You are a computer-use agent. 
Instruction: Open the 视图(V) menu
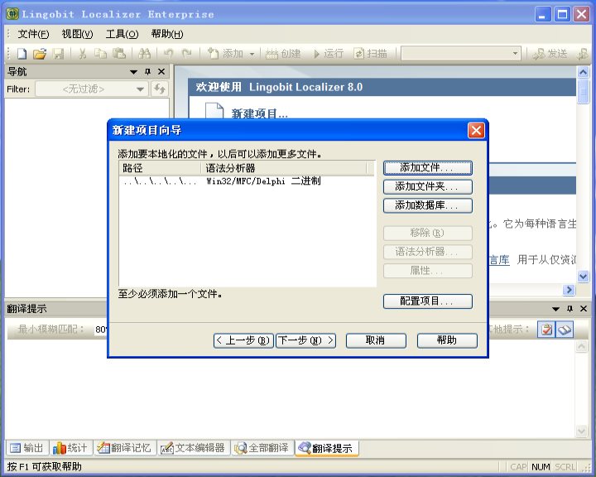[77, 34]
